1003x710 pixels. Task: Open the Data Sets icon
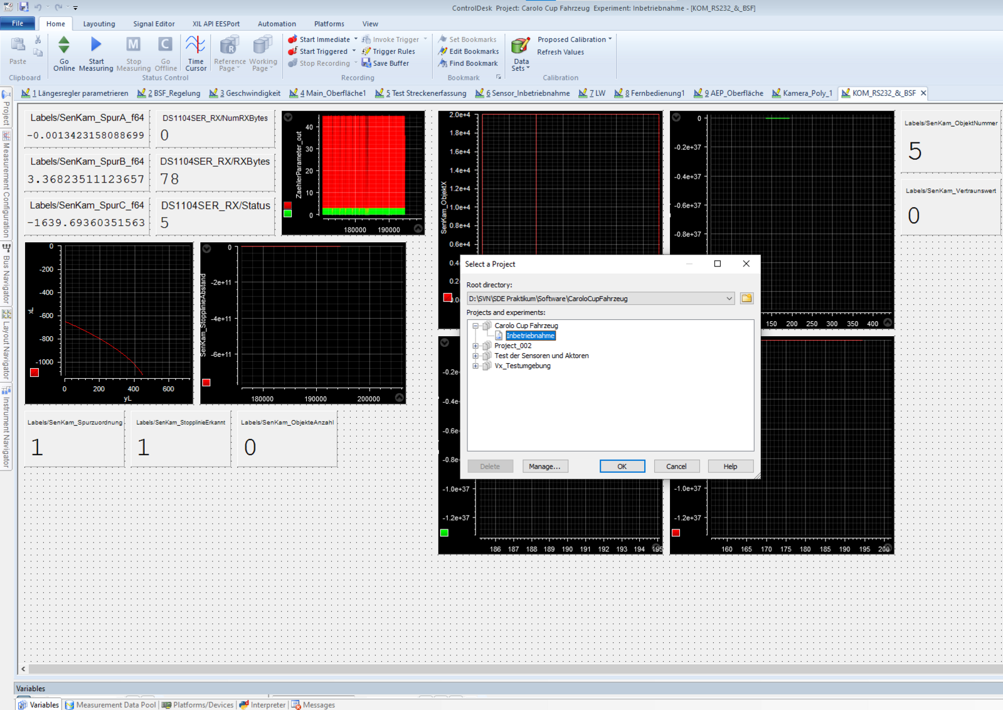(521, 47)
